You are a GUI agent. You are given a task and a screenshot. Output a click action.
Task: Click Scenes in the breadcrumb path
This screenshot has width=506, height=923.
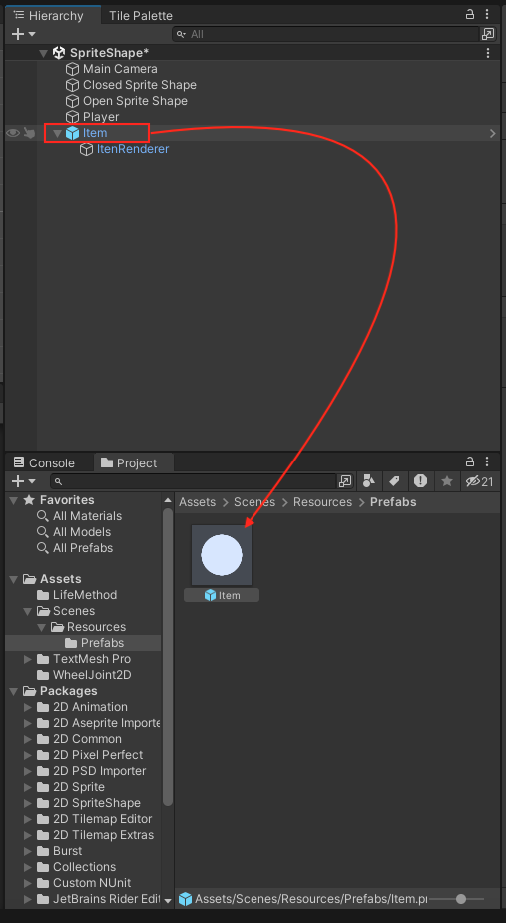tap(254, 502)
